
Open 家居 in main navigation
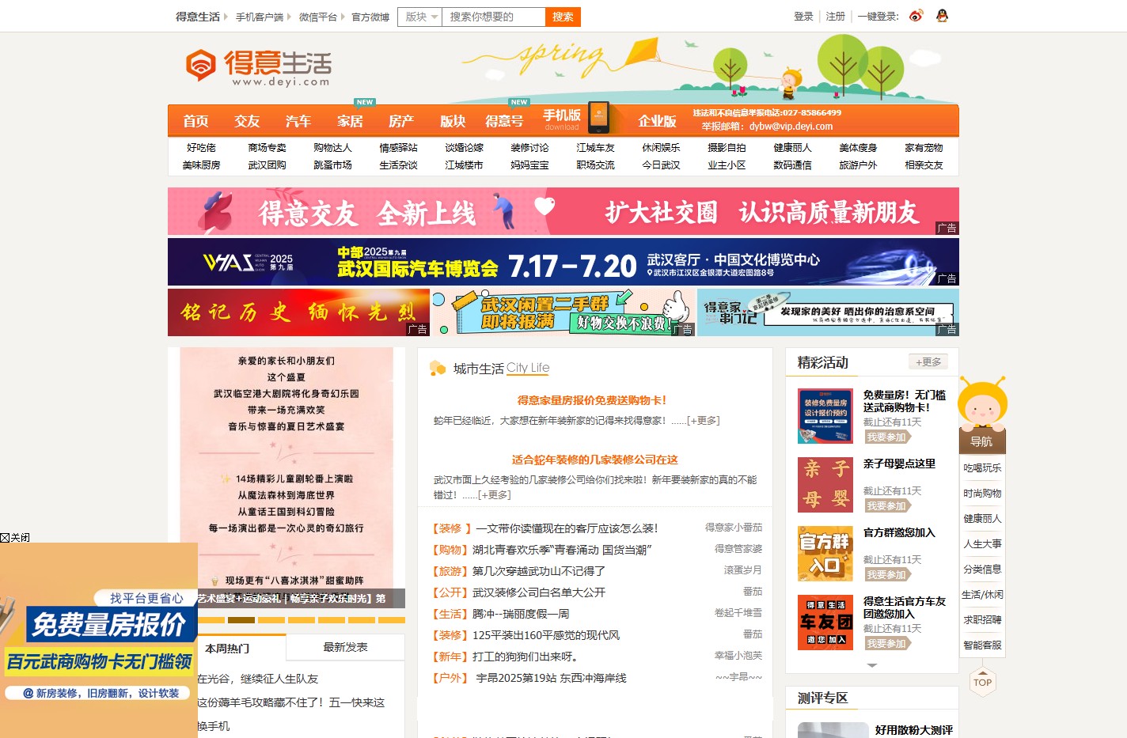click(350, 121)
